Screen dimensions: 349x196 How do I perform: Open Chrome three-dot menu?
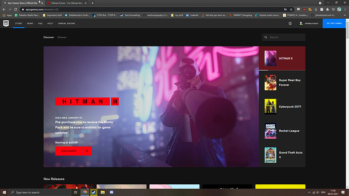click(345, 10)
